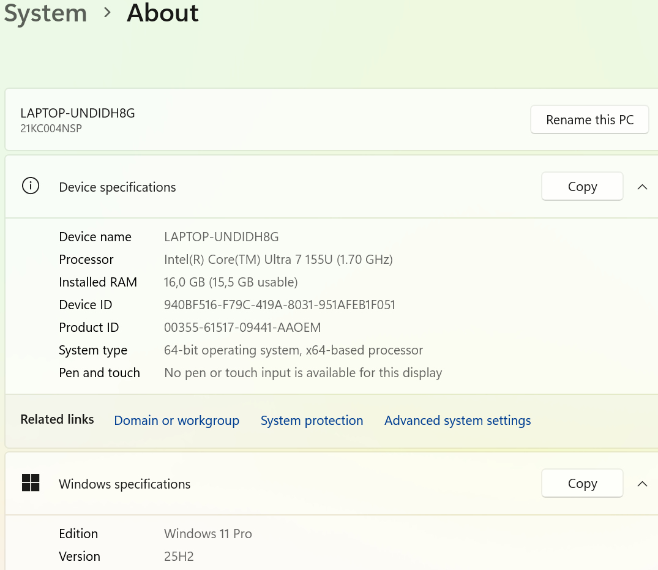Click Installed RAM value 16,0 GB

click(231, 282)
